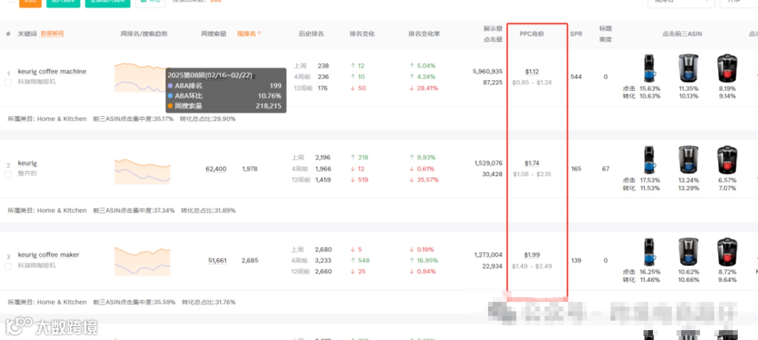This screenshot has width=758, height=340.
Task: Click the SPR value 139
Action: tap(576, 261)
